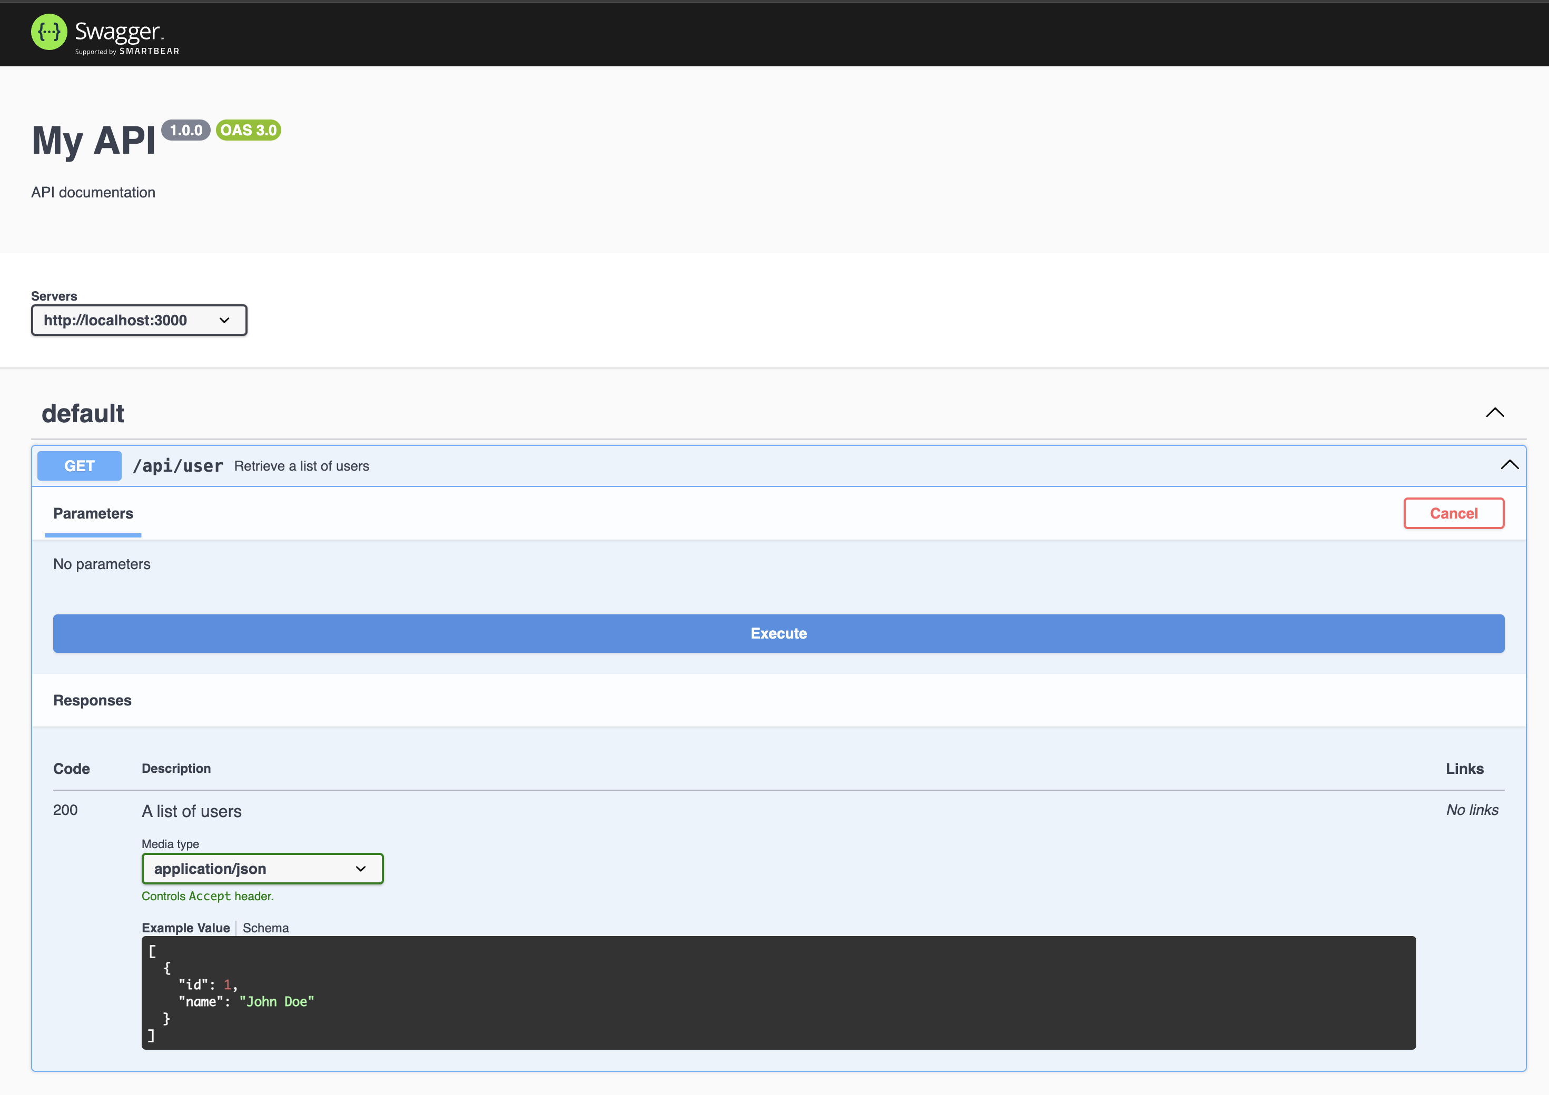The width and height of the screenshot is (1549, 1095).
Task: Click the JSON example code block
Action: tap(778, 992)
